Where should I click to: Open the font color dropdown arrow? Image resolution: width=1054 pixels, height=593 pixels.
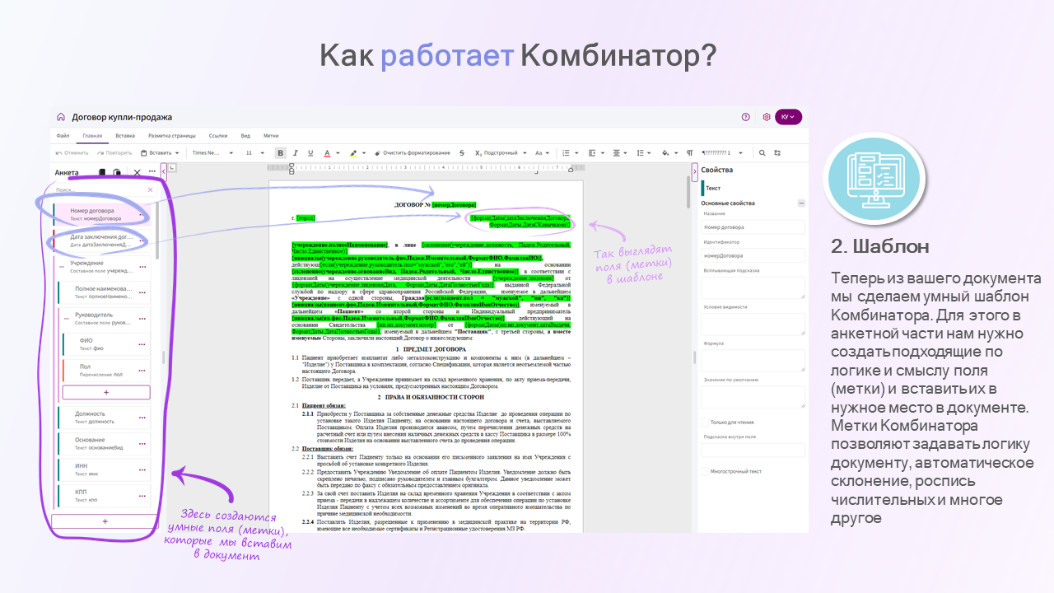pos(338,152)
